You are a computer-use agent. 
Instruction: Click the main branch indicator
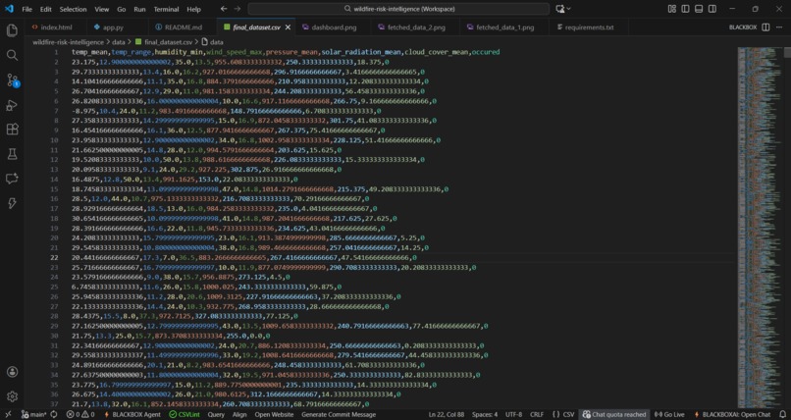tap(32, 414)
